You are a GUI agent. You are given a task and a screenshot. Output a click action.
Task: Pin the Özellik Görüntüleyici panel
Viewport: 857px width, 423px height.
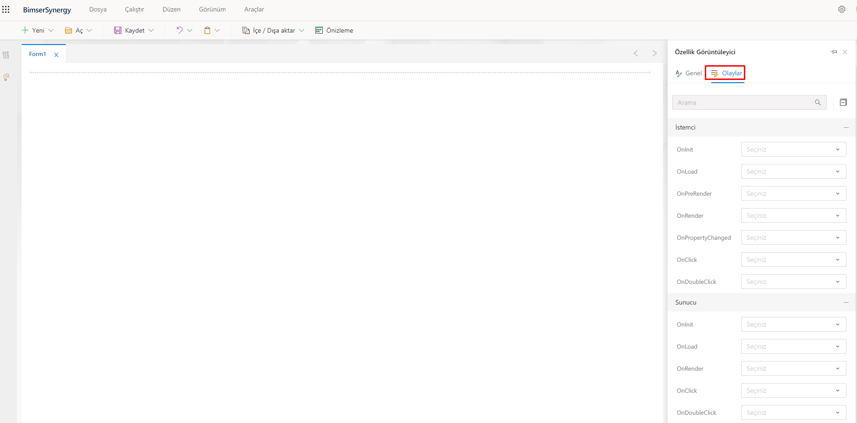[x=834, y=52]
